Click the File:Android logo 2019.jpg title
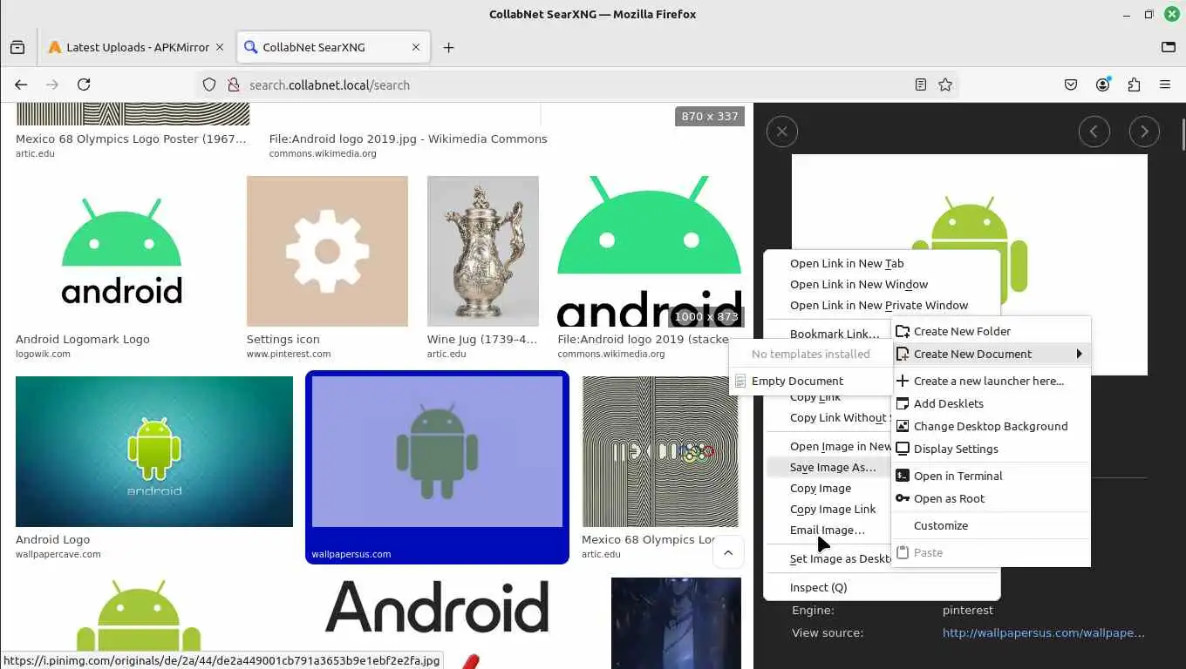 pos(408,139)
